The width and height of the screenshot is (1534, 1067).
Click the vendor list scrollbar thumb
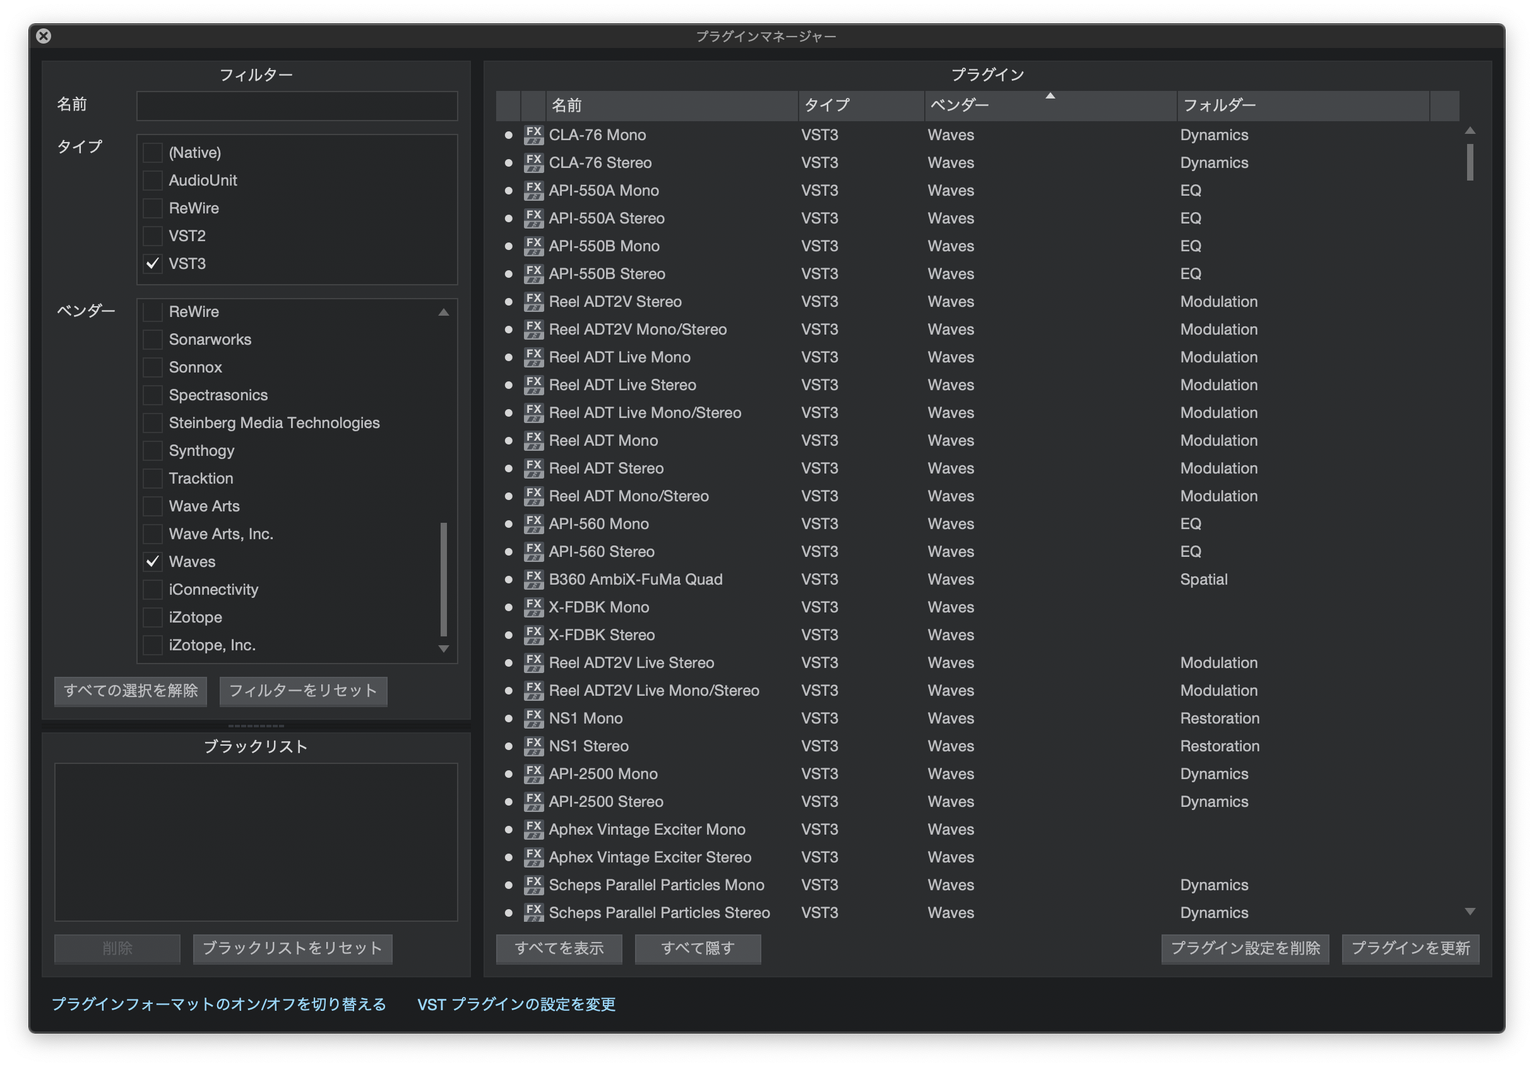click(x=444, y=578)
